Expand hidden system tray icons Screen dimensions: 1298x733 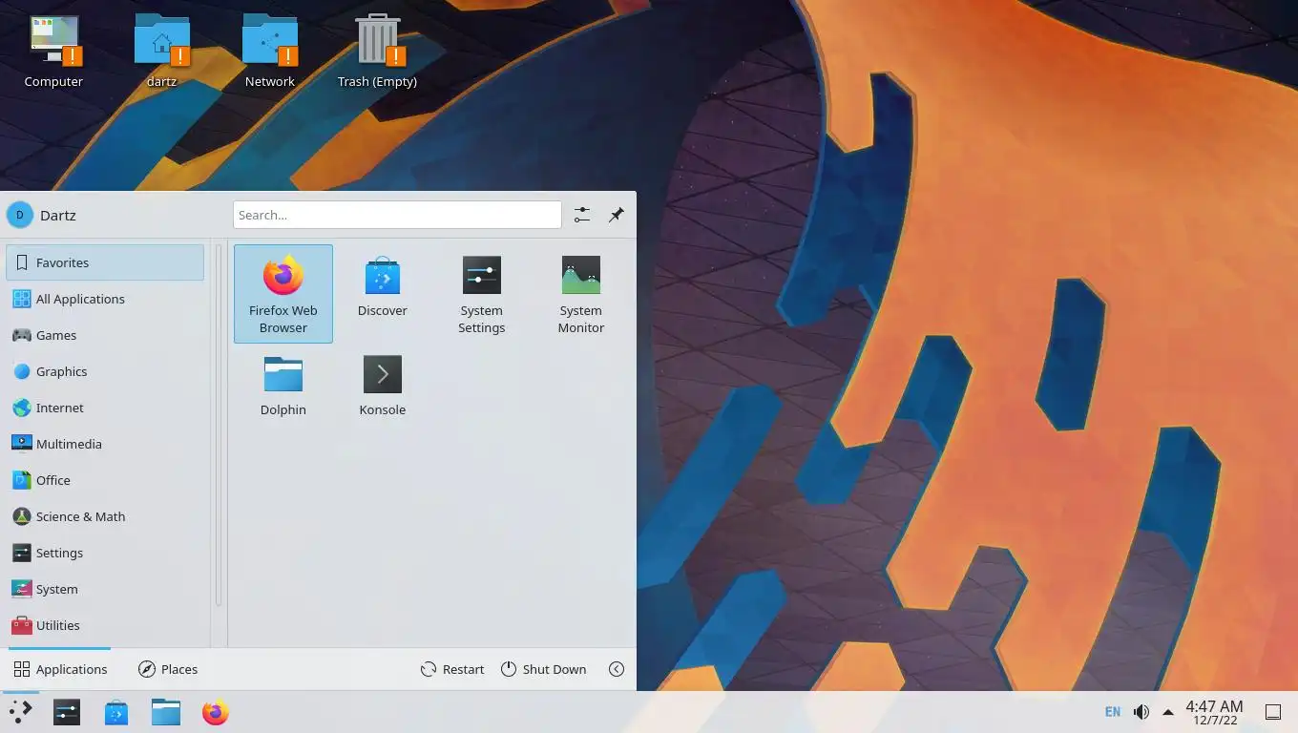[x=1168, y=712]
